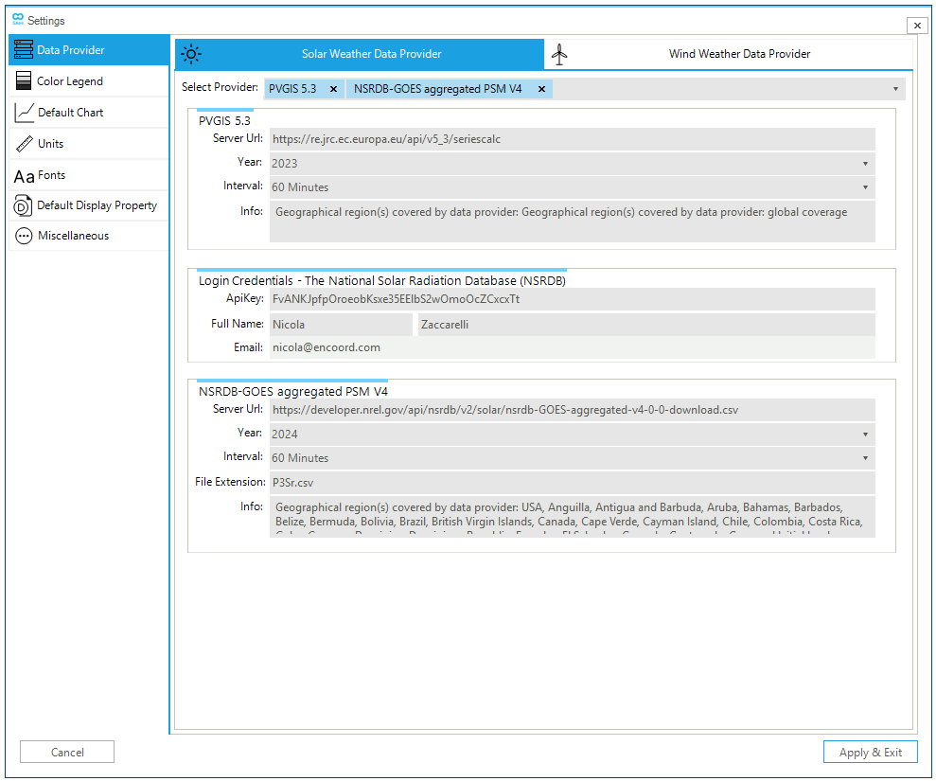Remove NSRDB-GOES aggregated PSM V4 tag
Viewport: 936px width, 781px height.
541,89
